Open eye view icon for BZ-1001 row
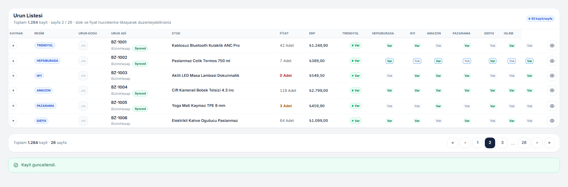 [552, 45]
